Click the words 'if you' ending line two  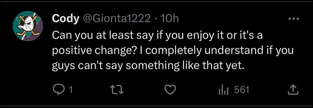click(x=281, y=50)
